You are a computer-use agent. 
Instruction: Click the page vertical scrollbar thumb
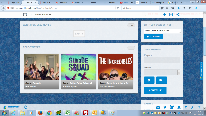[204, 41]
